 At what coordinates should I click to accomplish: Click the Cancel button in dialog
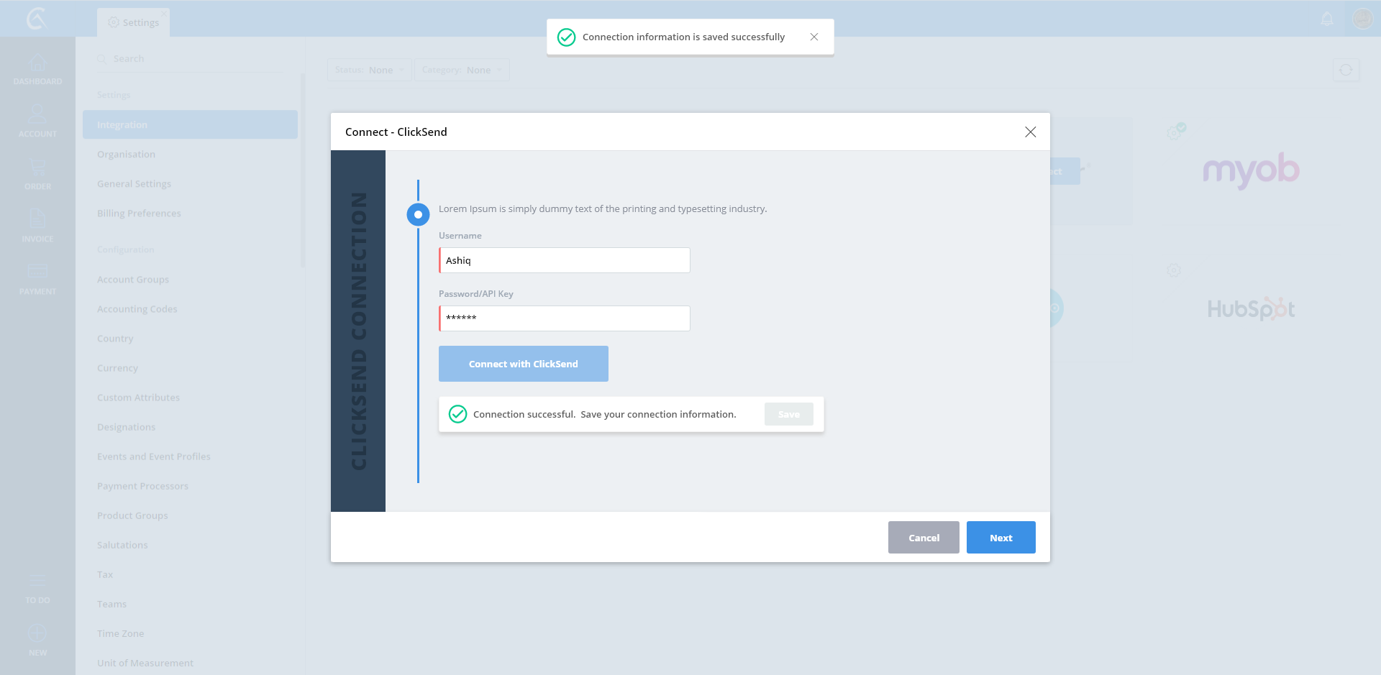click(924, 538)
